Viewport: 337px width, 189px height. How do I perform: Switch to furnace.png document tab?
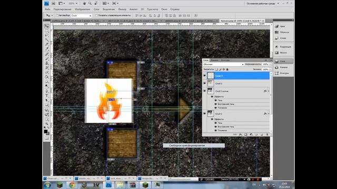coord(242,20)
